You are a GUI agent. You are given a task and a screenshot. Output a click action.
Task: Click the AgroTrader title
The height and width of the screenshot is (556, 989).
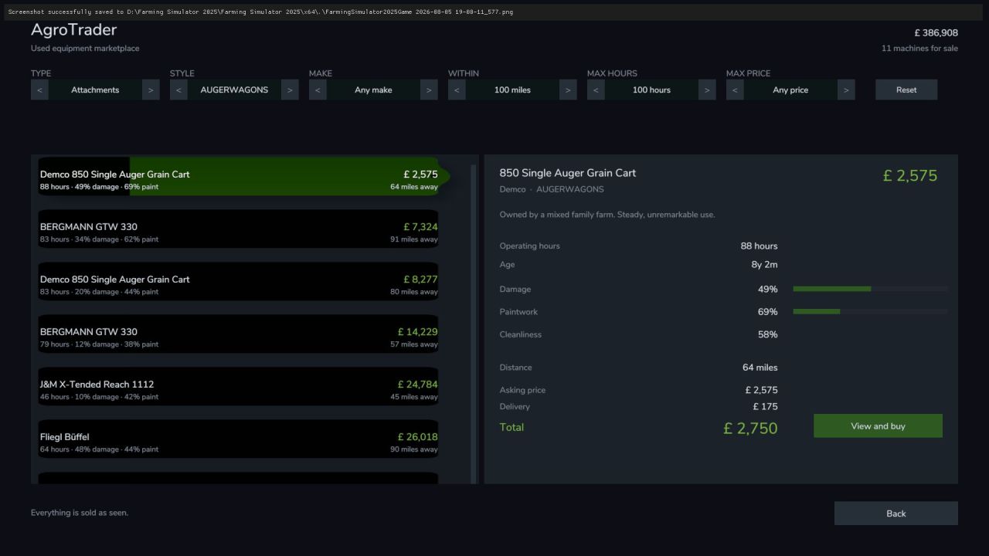pyautogui.click(x=73, y=30)
